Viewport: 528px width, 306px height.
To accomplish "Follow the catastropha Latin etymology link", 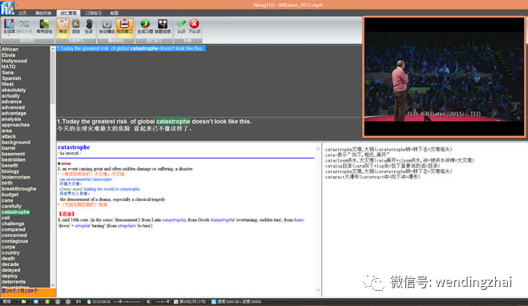I will coord(174,219).
